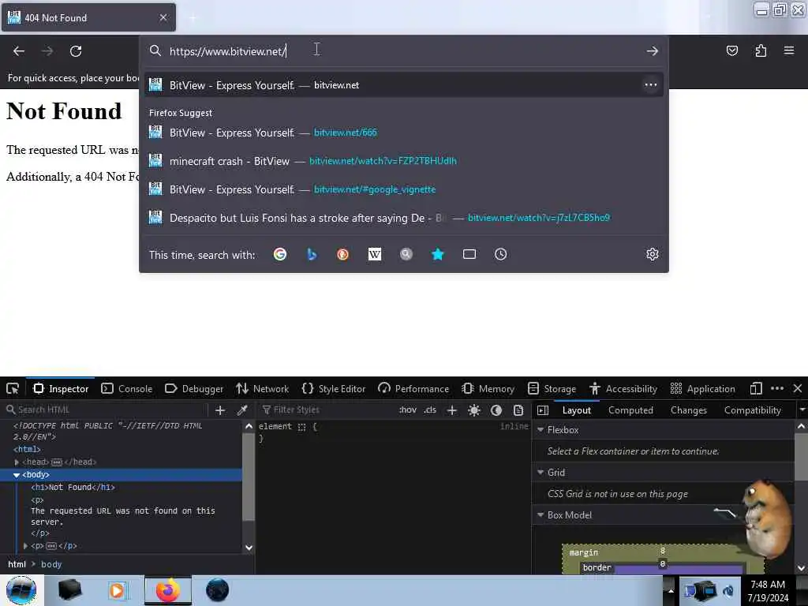Create a new node with plus icon
This screenshot has width=808, height=606.
click(220, 410)
